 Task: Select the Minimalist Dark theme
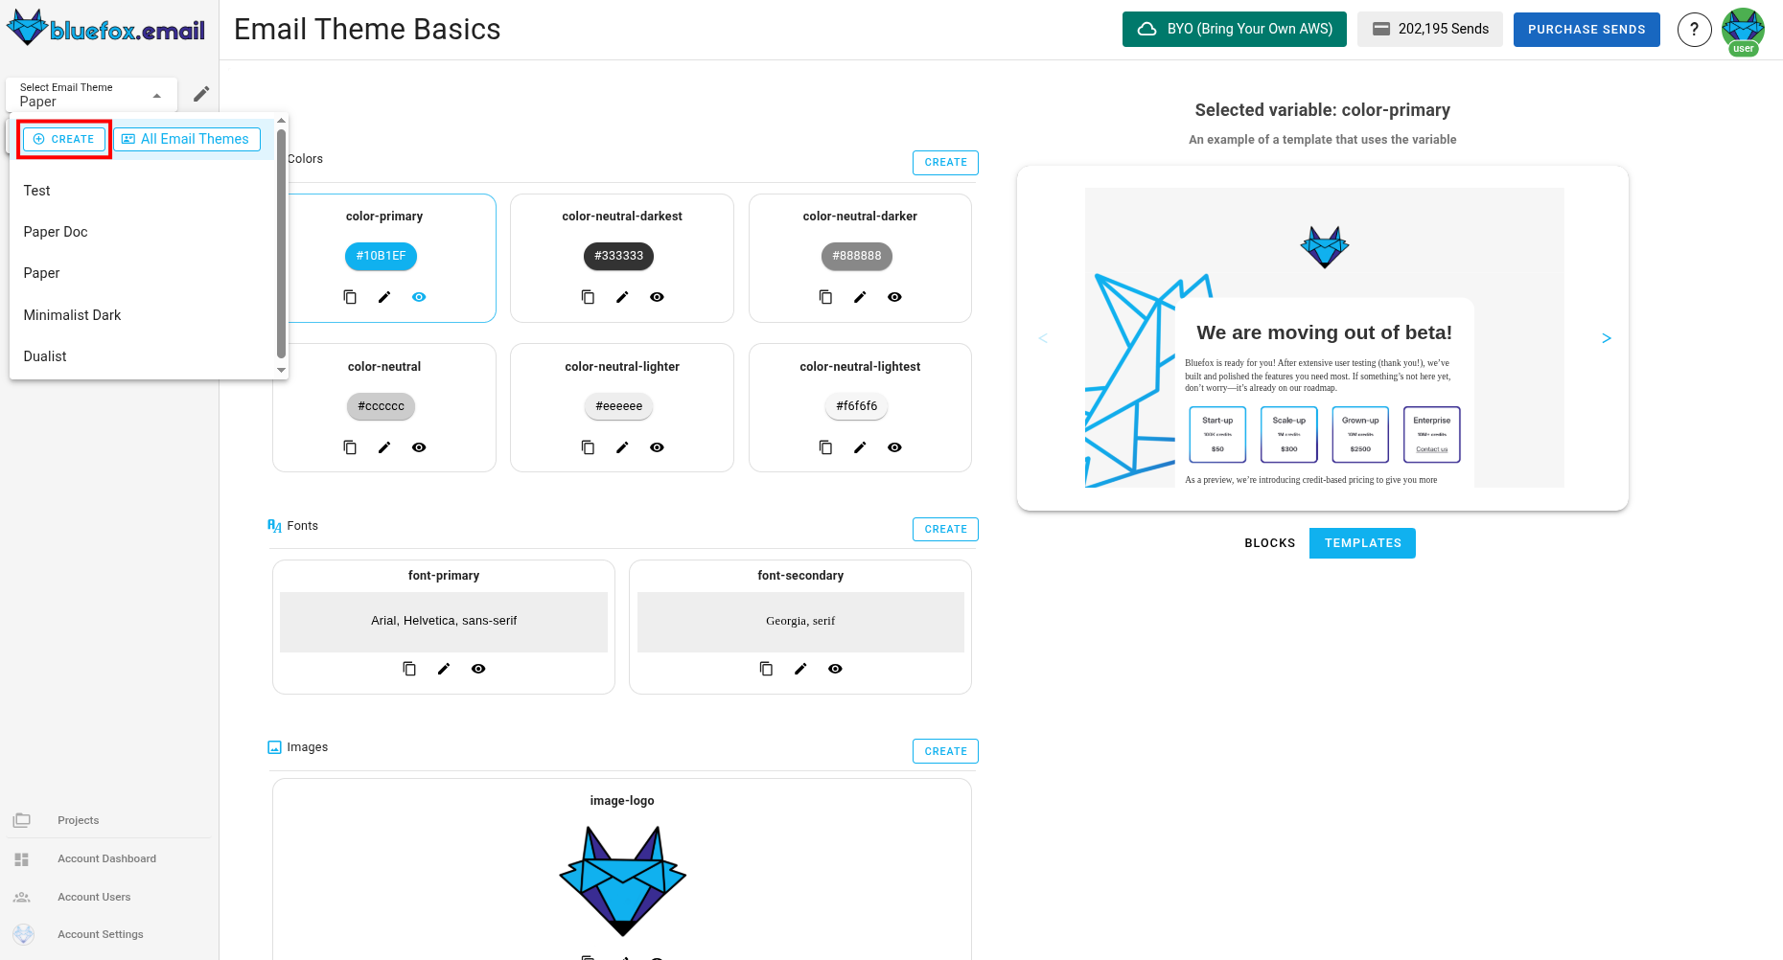tap(72, 314)
